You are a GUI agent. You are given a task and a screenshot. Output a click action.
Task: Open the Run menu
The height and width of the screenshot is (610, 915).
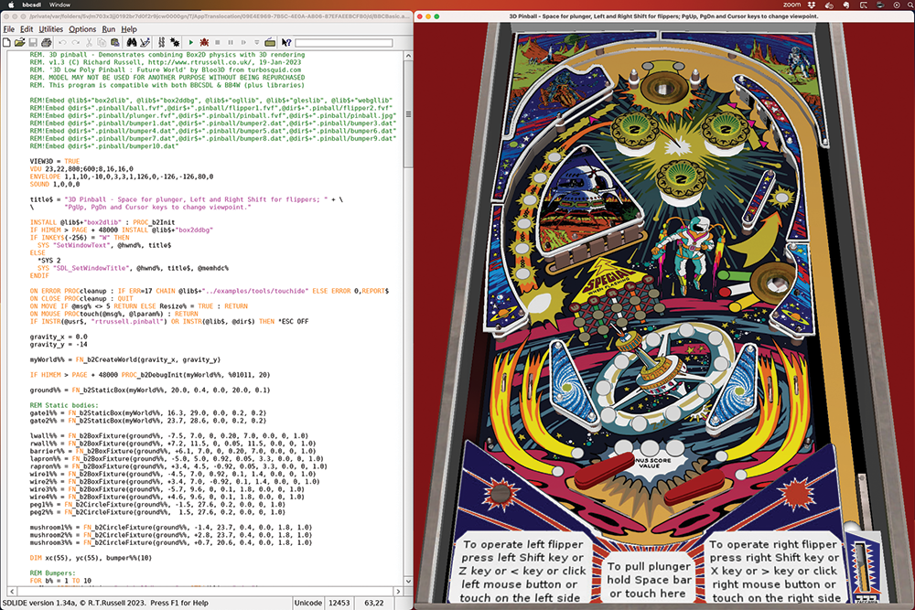pyautogui.click(x=109, y=29)
